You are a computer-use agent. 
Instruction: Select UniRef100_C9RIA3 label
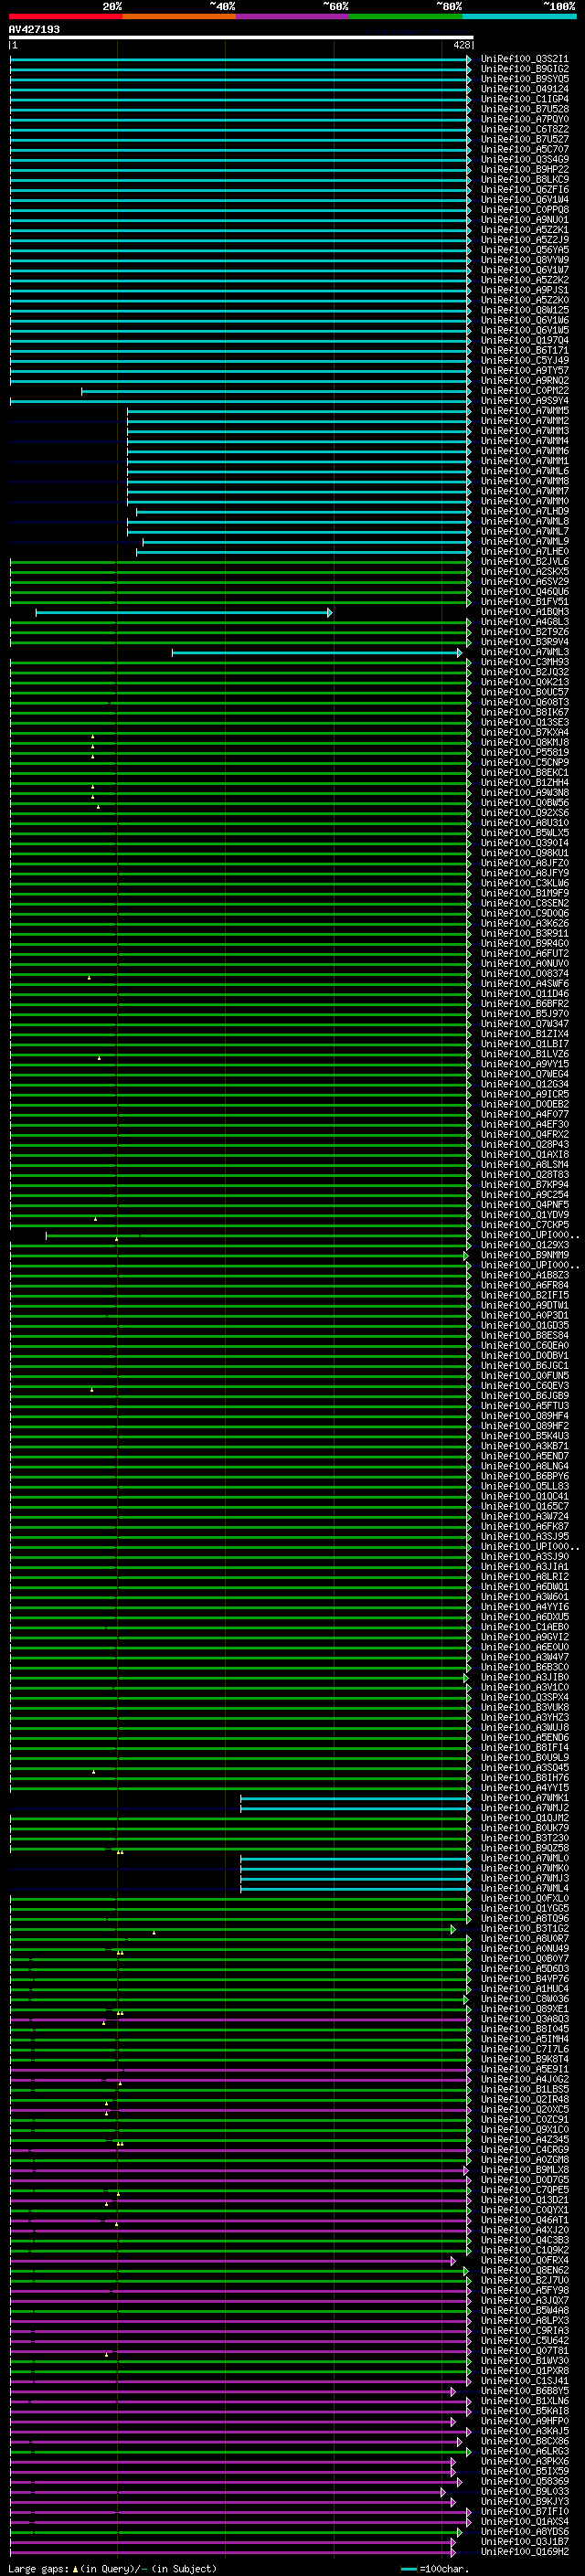point(525,2330)
